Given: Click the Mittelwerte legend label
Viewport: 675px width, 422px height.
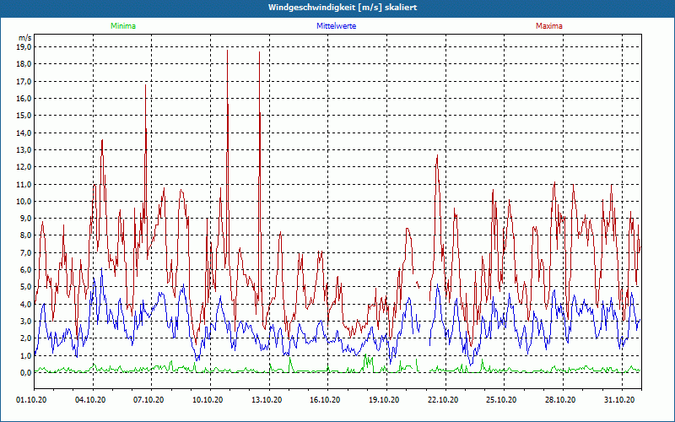Looking at the screenshot, I should click(336, 26).
